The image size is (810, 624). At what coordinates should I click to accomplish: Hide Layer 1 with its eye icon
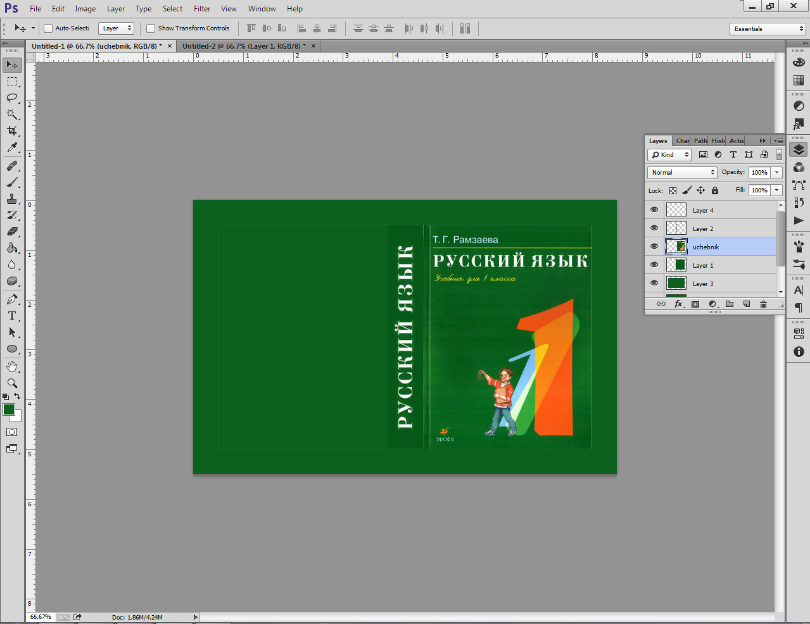654,265
